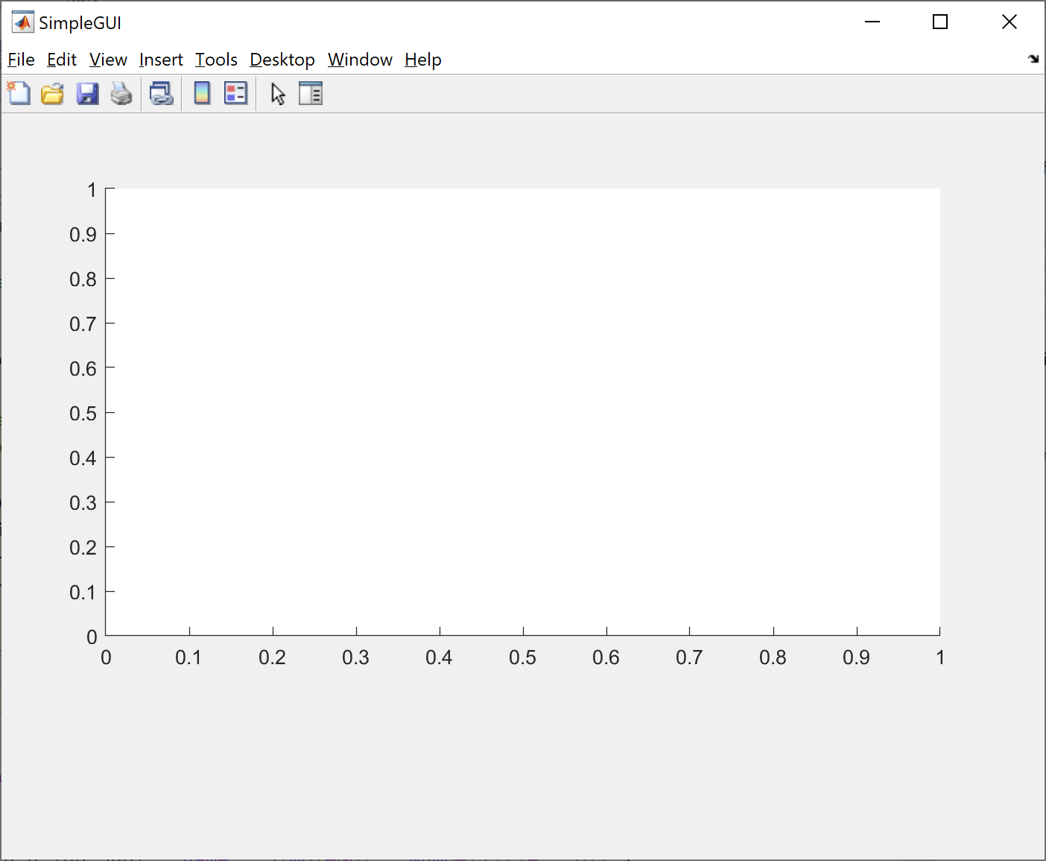Viewport: 1046px width, 861px height.
Task: Open the View menu
Action: pos(107,60)
